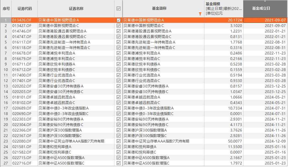Toggle the select-all checkbox in the header

[x=119, y=9]
